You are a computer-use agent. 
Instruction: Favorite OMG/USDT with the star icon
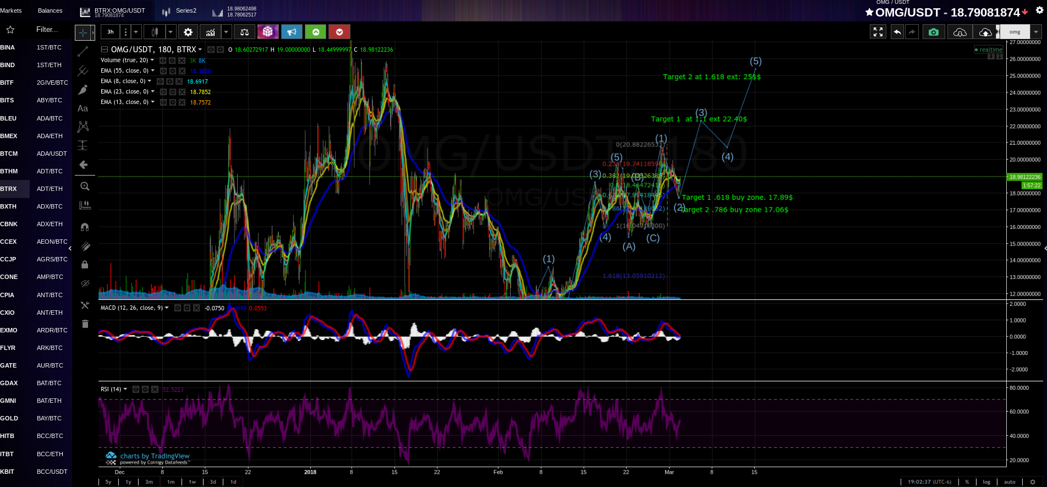click(869, 12)
